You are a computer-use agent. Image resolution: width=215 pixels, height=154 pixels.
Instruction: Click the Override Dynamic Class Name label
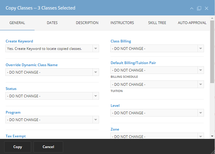[x=31, y=65]
